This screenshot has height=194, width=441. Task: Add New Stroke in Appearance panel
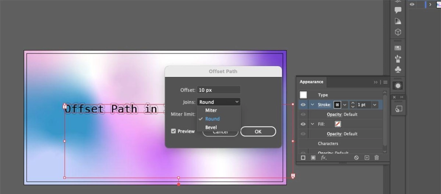pyautogui.click(x=303, y=158)
